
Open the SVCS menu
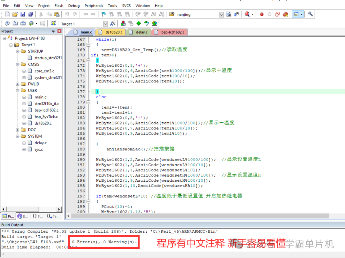click(x=126, y=6)
